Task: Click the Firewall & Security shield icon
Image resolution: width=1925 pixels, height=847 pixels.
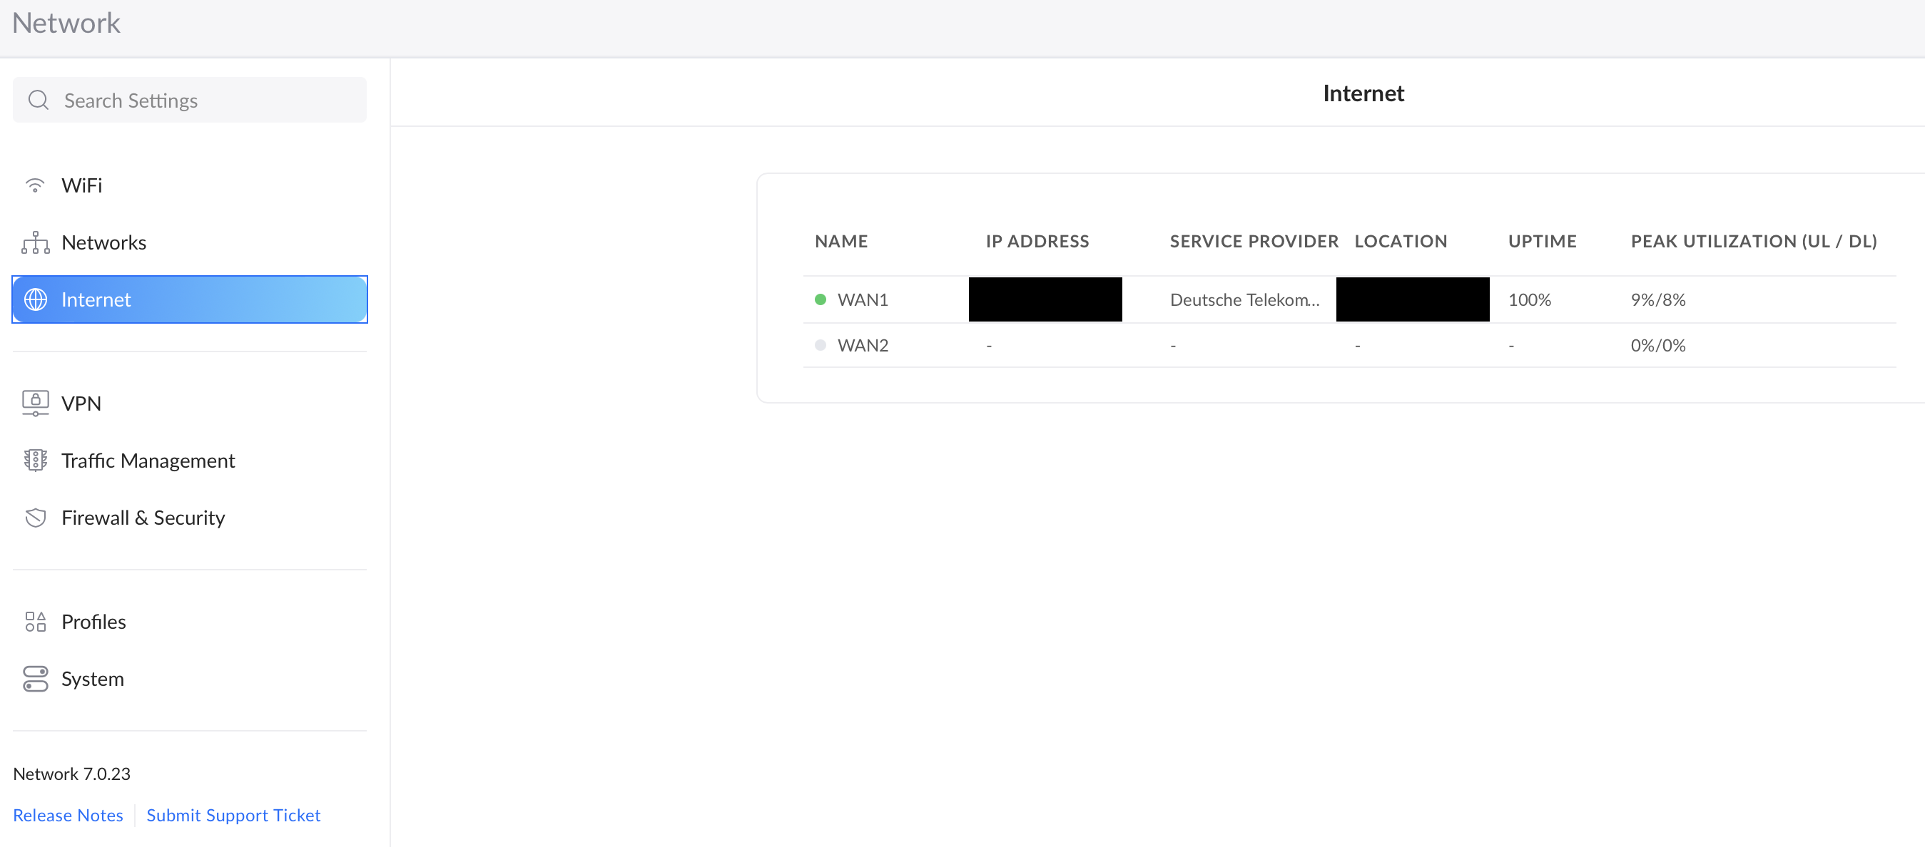Action: 35,518
